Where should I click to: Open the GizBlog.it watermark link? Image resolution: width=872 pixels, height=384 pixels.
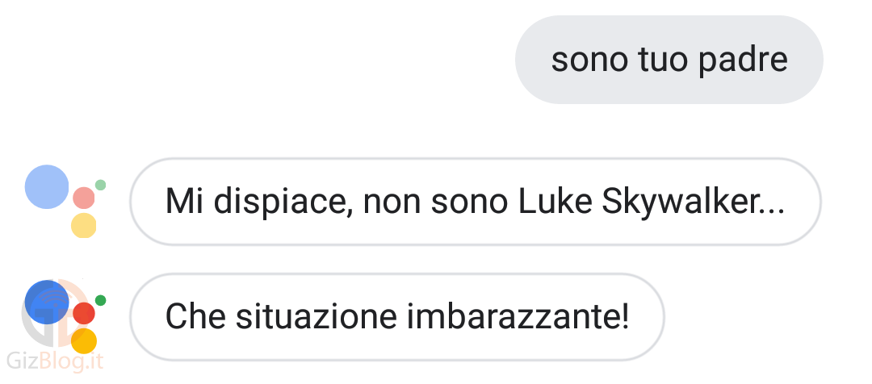(55, 361)
